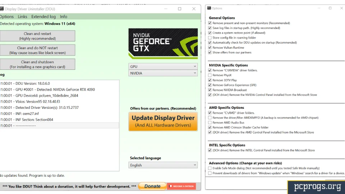Select log line DDU Version: 18.0.6.0
This screenshot has width=345, height=194.
59,83
